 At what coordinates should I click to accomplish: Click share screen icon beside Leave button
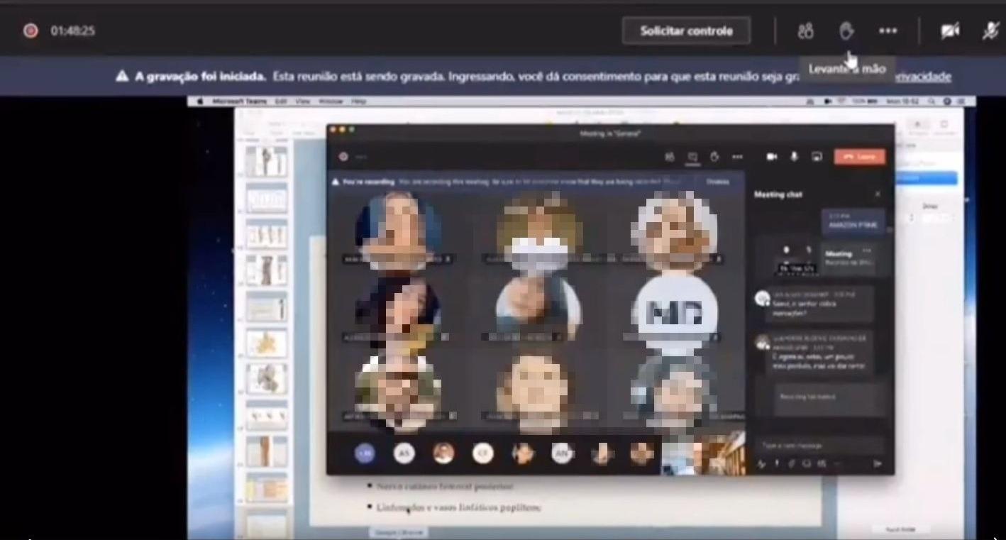point(817,157)
